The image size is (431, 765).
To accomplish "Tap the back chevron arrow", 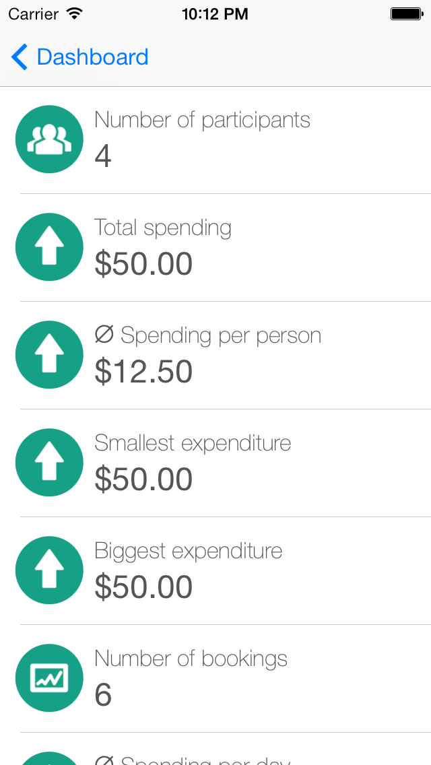I will (x=20, y=57).
